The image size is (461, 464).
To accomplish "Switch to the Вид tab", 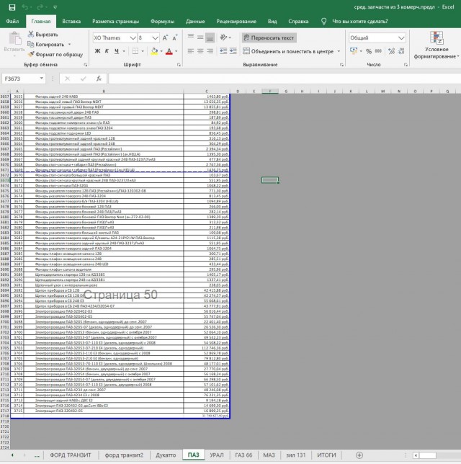I will tap(272, 22).
